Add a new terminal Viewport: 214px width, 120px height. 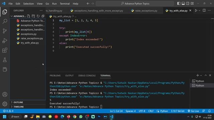point(198,75)
